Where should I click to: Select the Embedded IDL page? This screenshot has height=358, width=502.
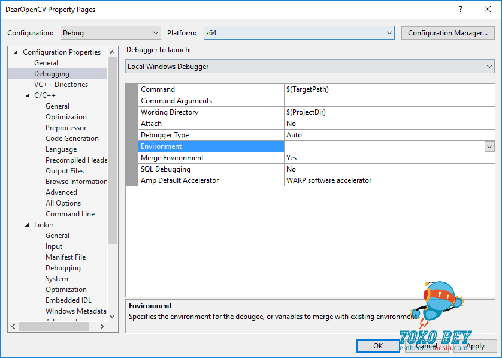68,300
